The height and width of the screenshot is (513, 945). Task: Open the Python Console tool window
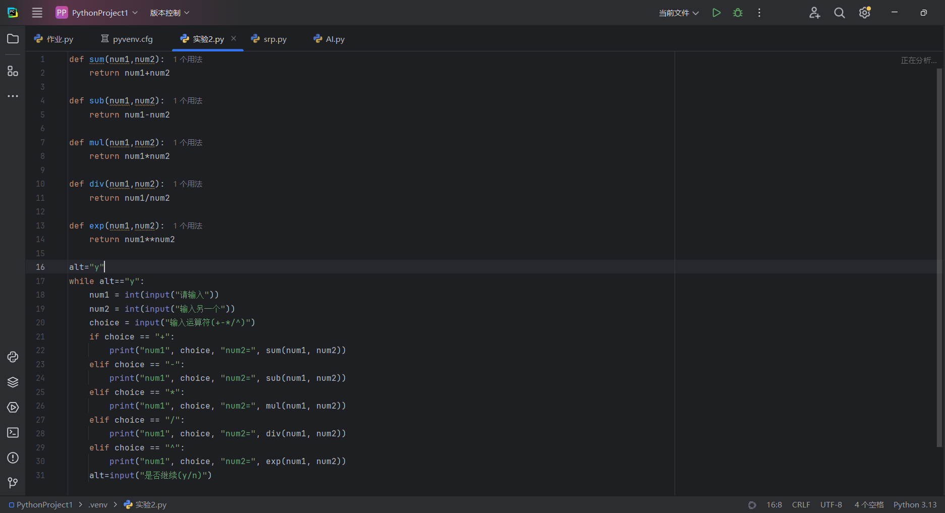tap(13, 357)
